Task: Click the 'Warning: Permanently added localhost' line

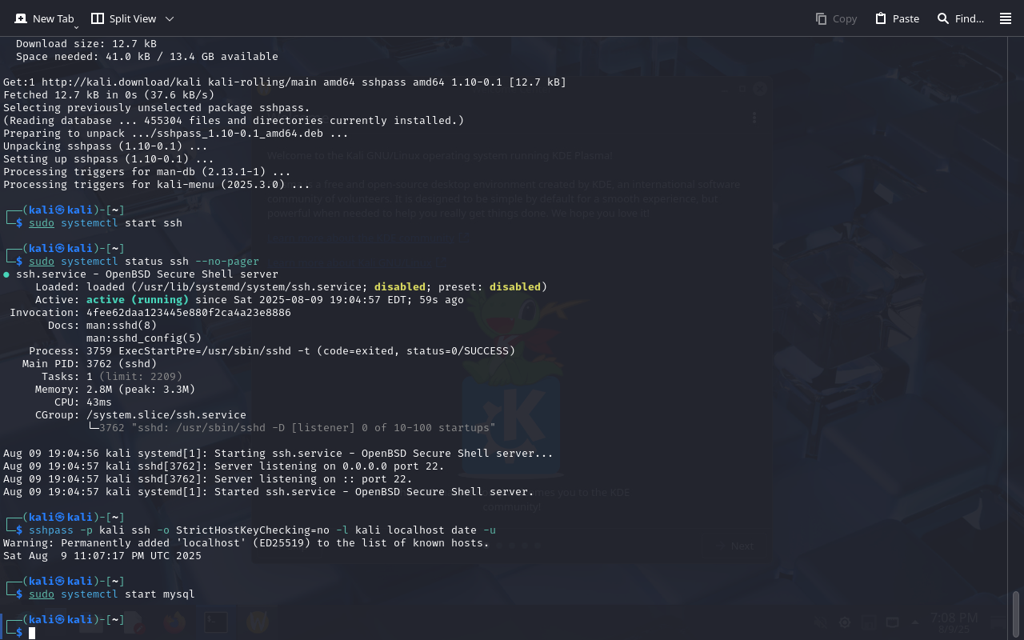Action: point(246,543)
